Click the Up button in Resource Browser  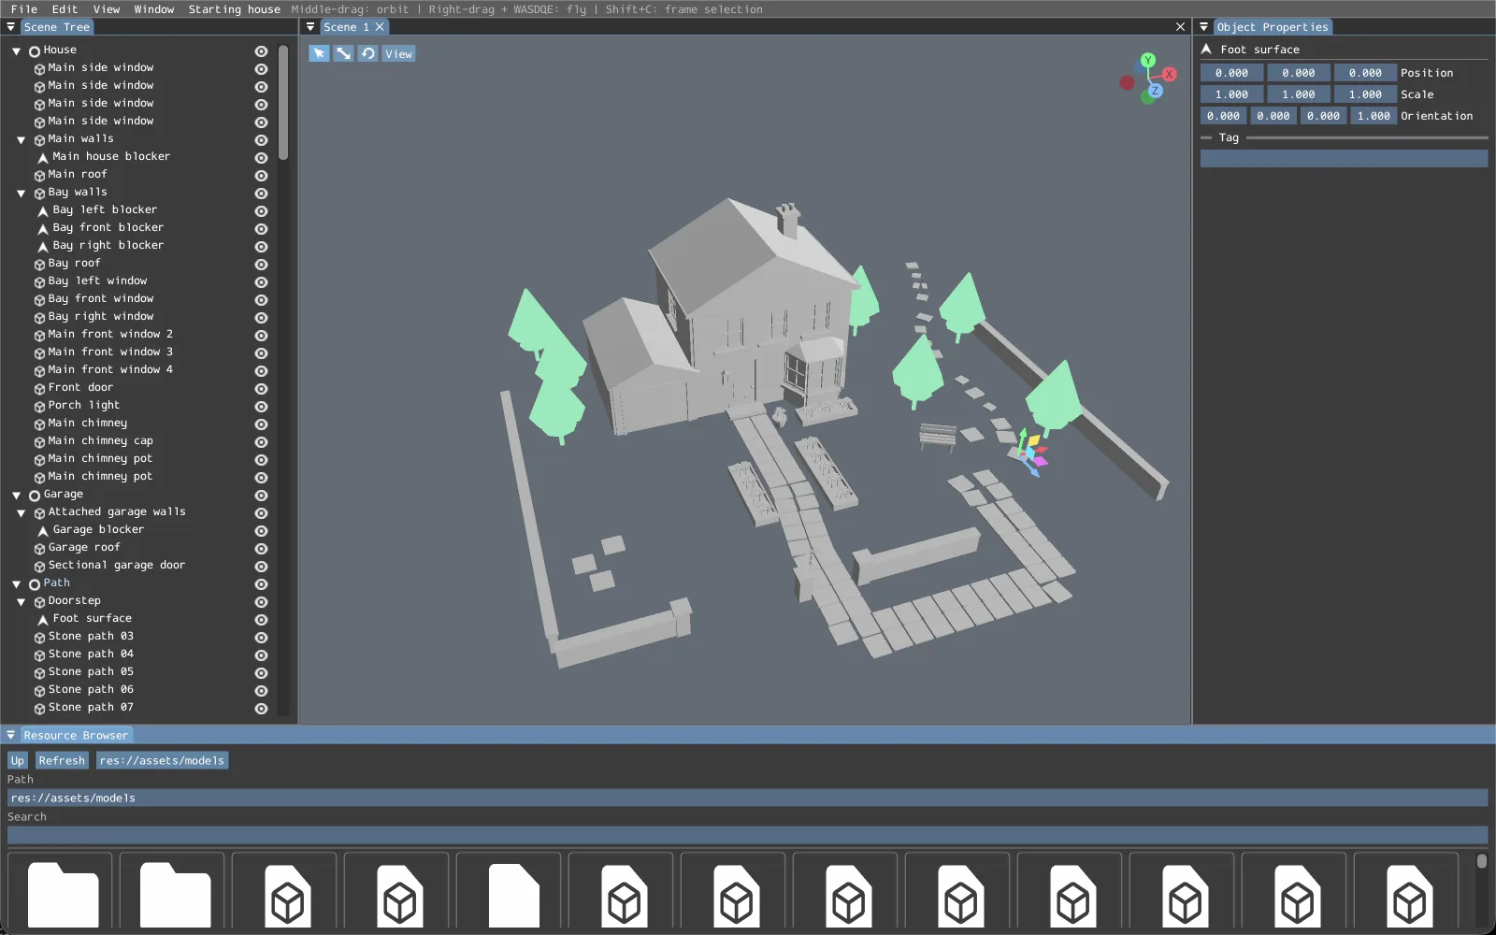coord(18,760)
